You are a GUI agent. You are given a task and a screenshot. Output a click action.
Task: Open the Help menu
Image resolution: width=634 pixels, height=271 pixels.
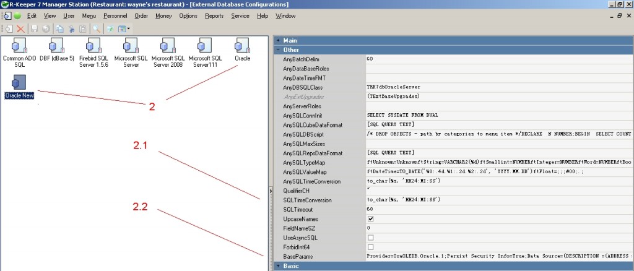[263, 15]
